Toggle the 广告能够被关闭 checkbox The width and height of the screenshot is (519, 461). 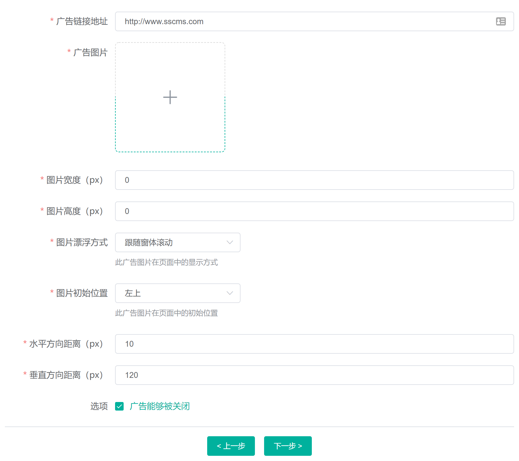[119, 406]
